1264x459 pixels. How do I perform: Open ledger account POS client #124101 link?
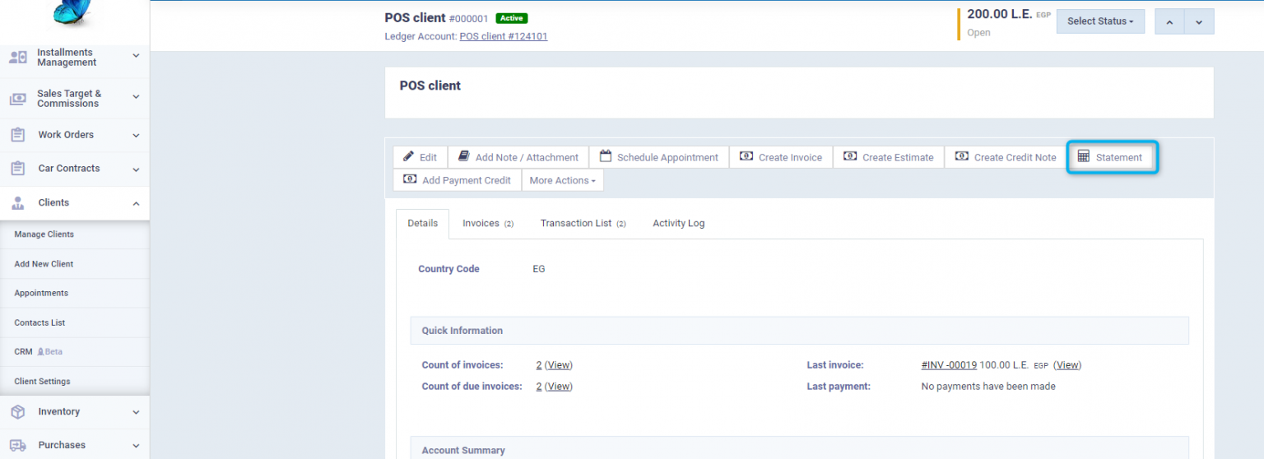pyautogui.click(x=504, y=36)
